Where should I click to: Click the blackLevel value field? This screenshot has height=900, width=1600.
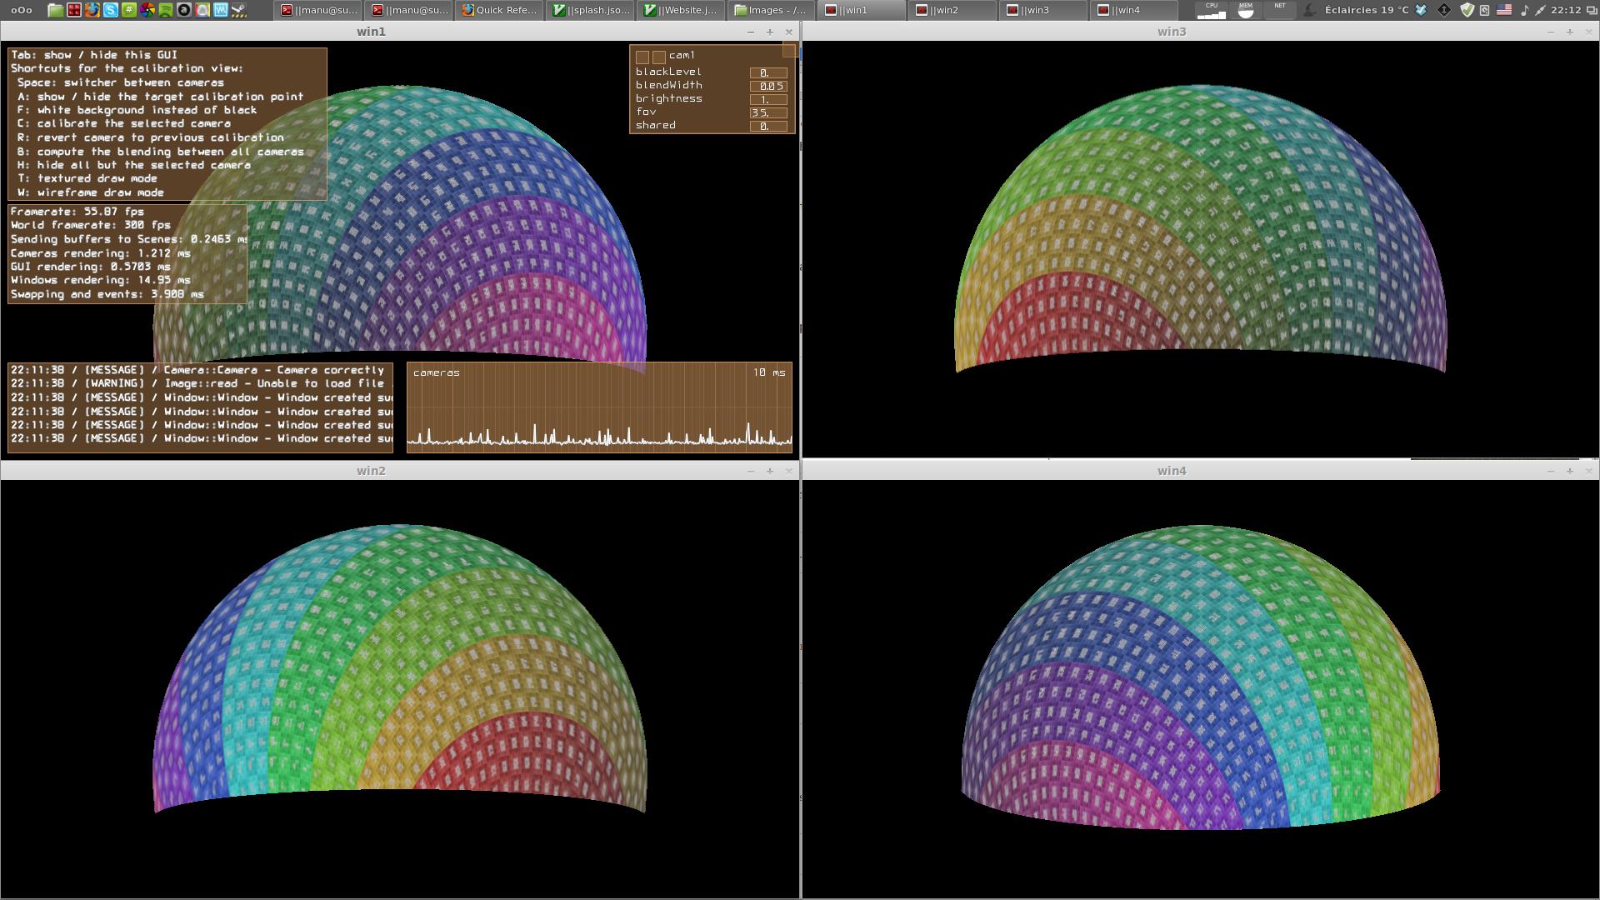tap(768, 72)
